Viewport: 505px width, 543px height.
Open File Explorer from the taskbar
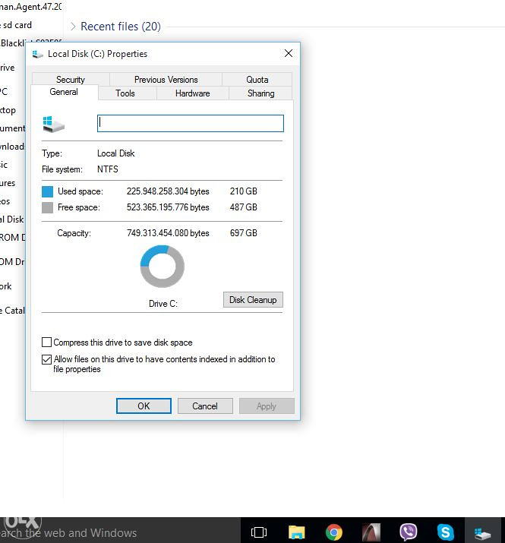coord(296,532)
